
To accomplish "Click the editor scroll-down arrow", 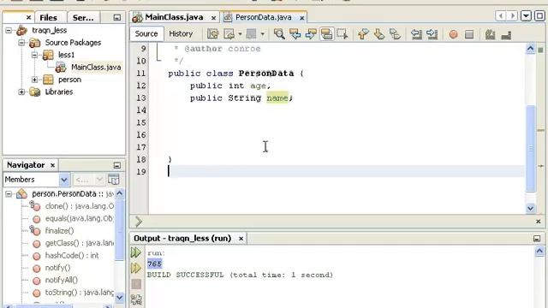I will [x=531, y=209].
